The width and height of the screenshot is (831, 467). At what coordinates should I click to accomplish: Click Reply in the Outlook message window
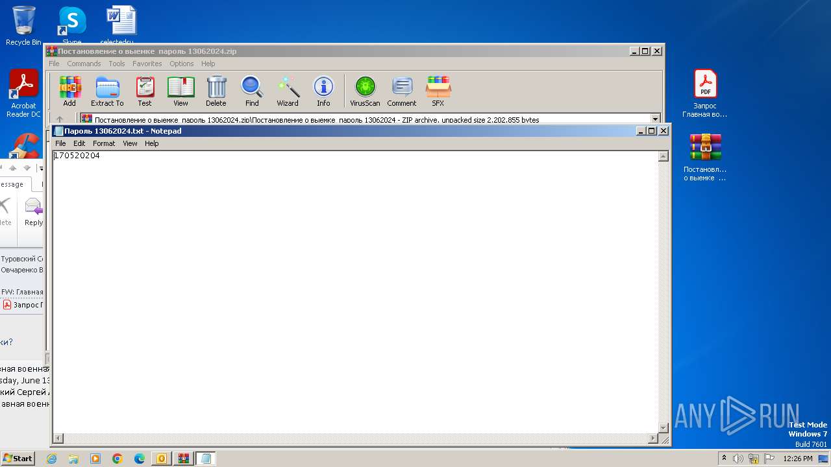33,213
